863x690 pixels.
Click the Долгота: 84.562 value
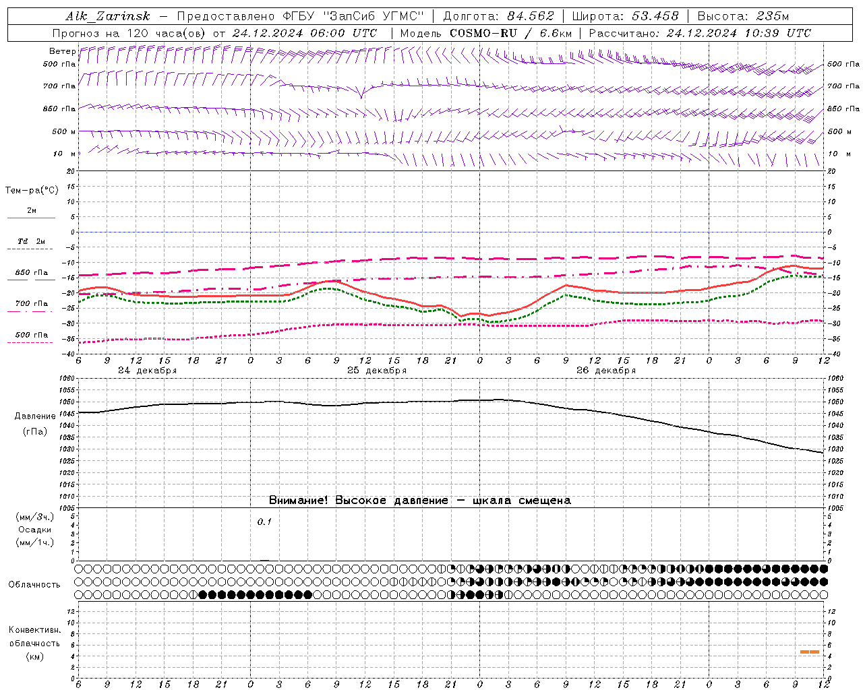point(498,17)
